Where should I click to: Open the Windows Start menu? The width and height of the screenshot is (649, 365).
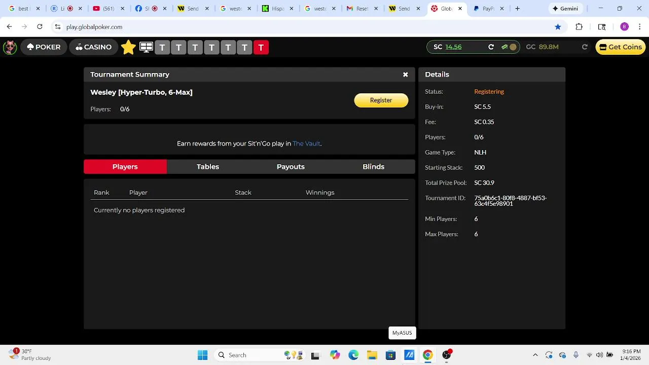click(202, 355)
